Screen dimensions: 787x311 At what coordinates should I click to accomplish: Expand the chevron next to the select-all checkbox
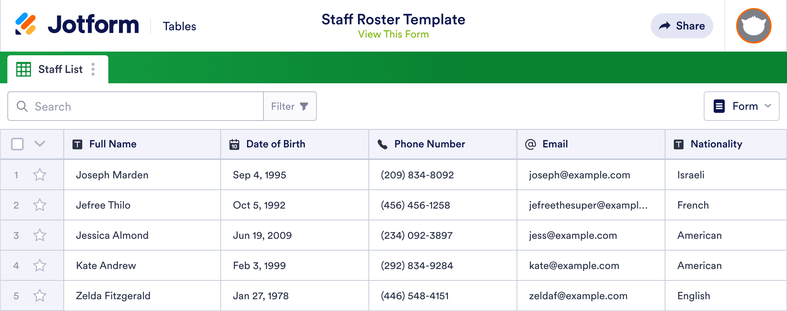pyautogui.click(x=40, y=144)
